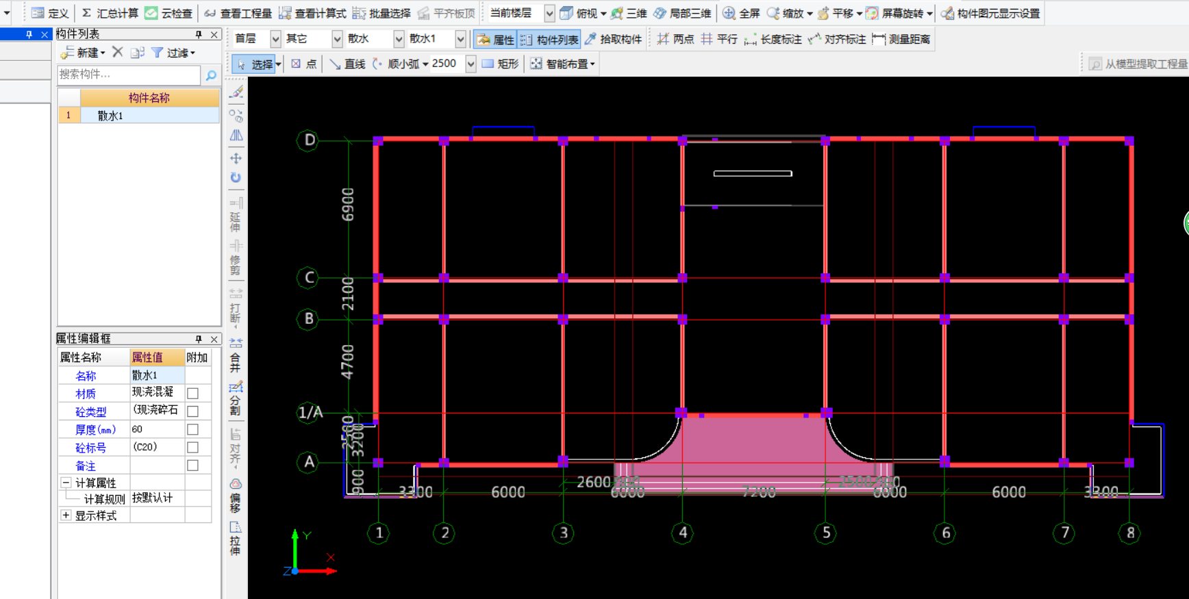Click the move tool in vertical toolbar
Viewport: 1189px width, 599px height.
tap(236, 158)
